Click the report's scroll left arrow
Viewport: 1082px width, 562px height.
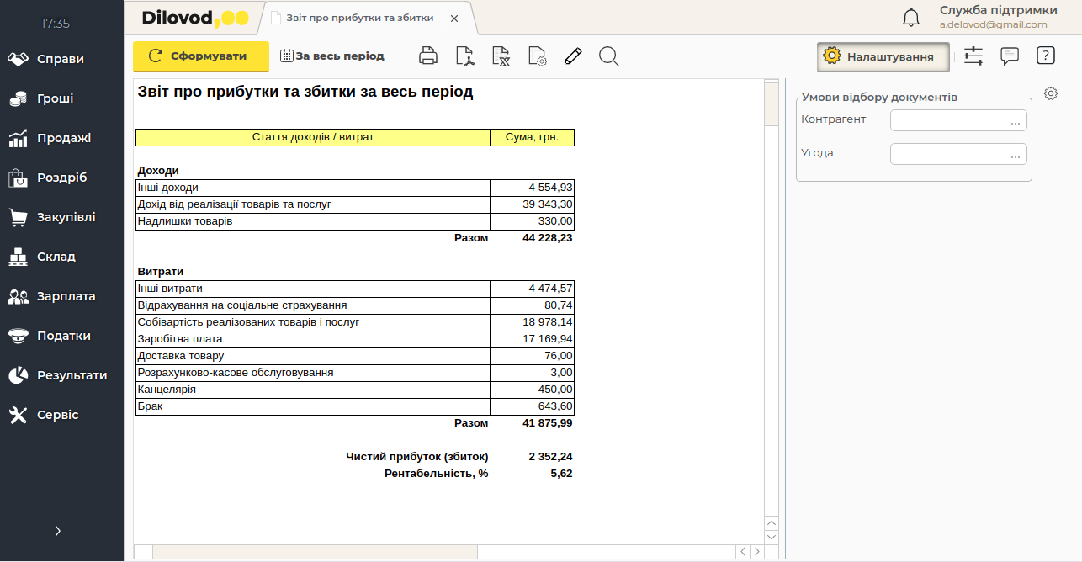[x=743, y=551]
